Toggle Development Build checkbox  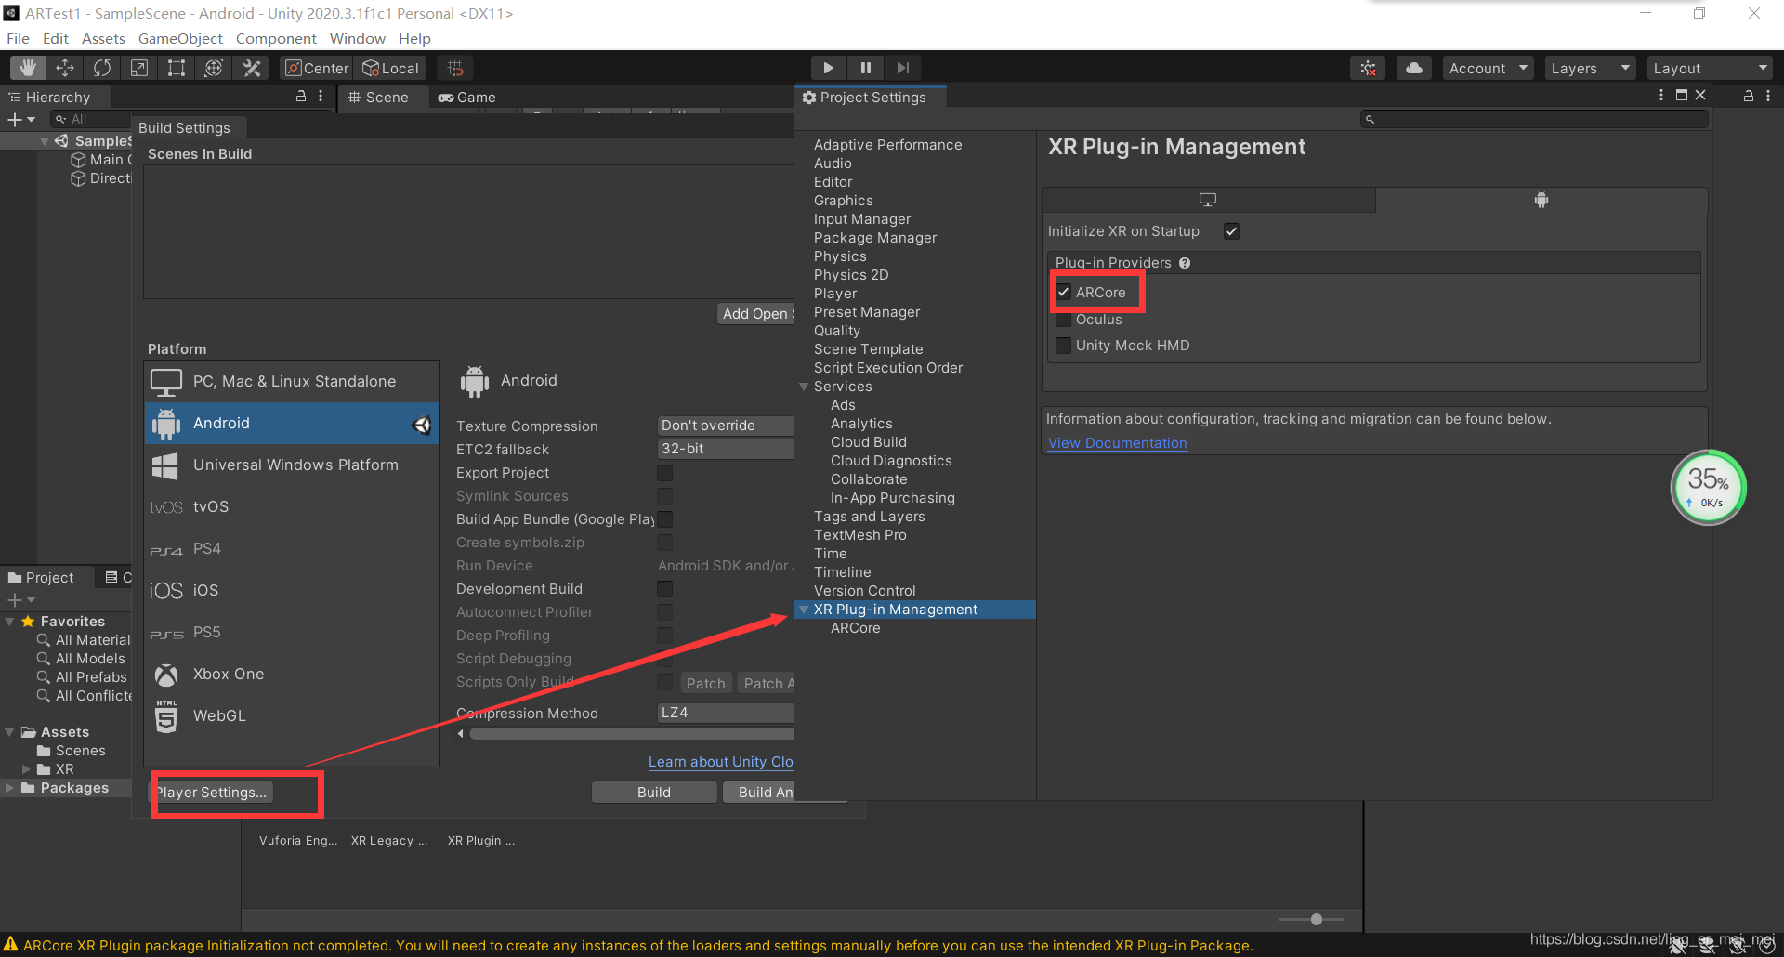coord(664,589)
